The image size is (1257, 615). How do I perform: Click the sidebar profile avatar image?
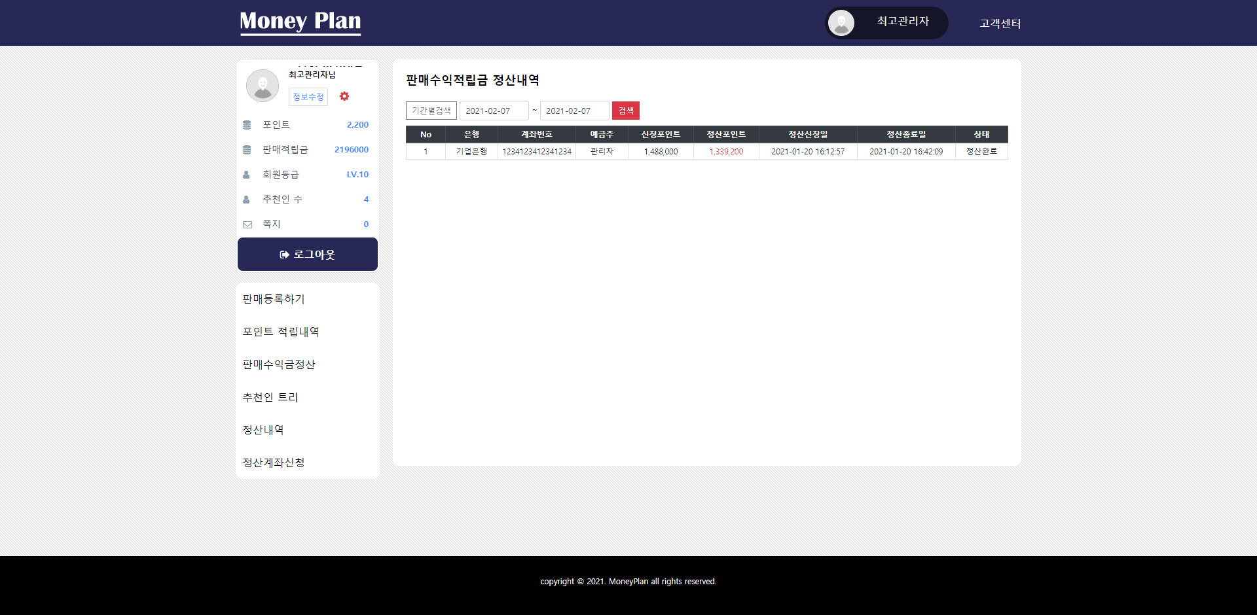click(x=263, y=86)
